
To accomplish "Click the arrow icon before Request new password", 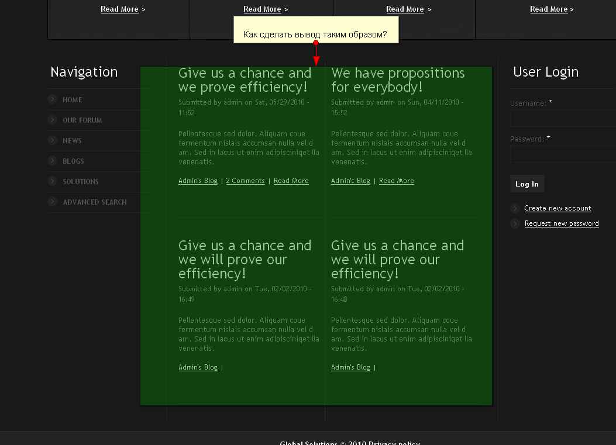I will tap(515, 223).
